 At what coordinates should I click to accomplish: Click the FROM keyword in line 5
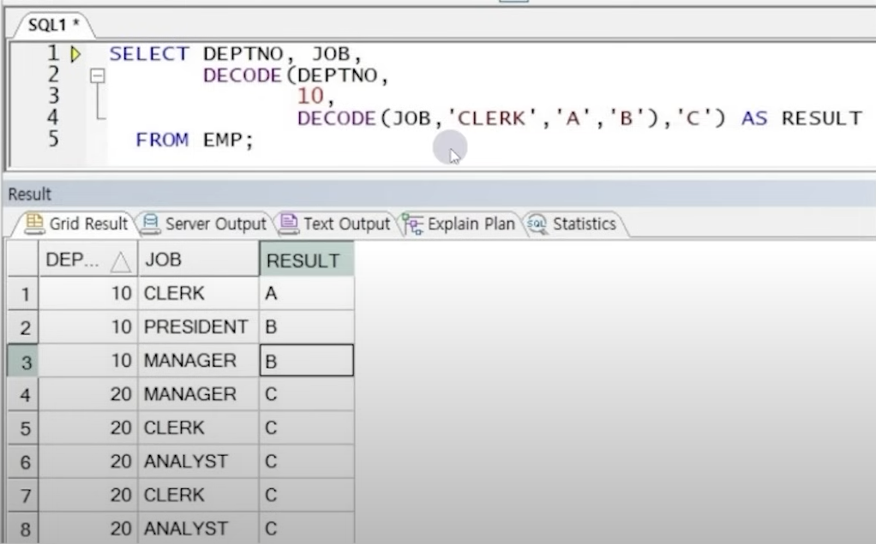pyautogui.click(x=162, y=140)
